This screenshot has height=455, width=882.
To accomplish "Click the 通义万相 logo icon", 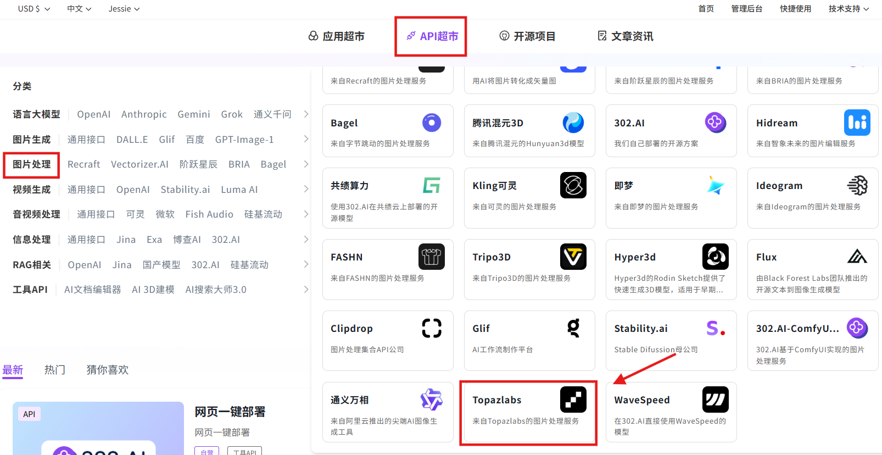I will pos(431,399).
